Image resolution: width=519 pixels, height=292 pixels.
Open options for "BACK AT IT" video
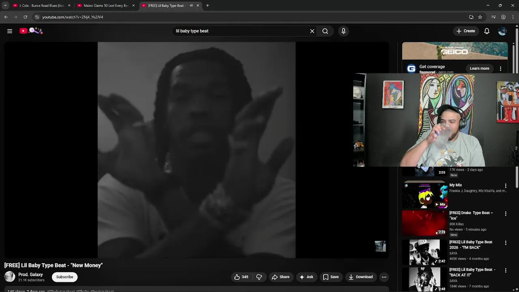pyautogui.click(x=506, y=270)
